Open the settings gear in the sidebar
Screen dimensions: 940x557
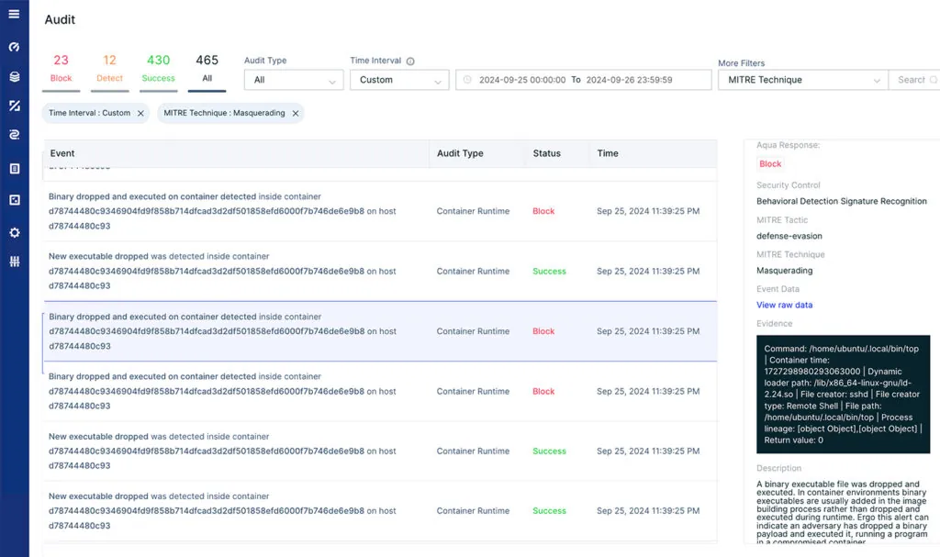pos(13,232)
